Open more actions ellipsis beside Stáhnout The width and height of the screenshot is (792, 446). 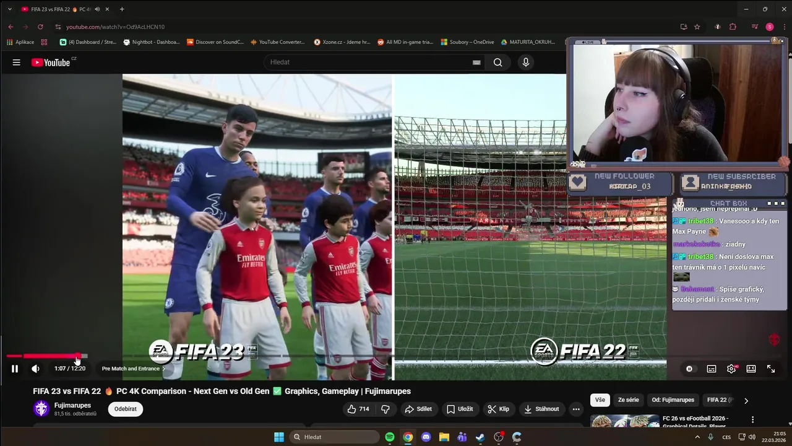pos(576,409)
